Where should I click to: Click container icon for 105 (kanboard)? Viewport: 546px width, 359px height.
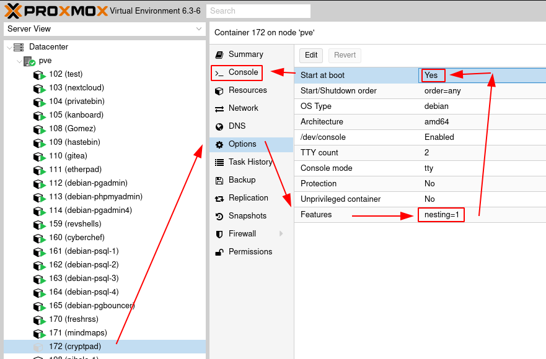point(39,116)
